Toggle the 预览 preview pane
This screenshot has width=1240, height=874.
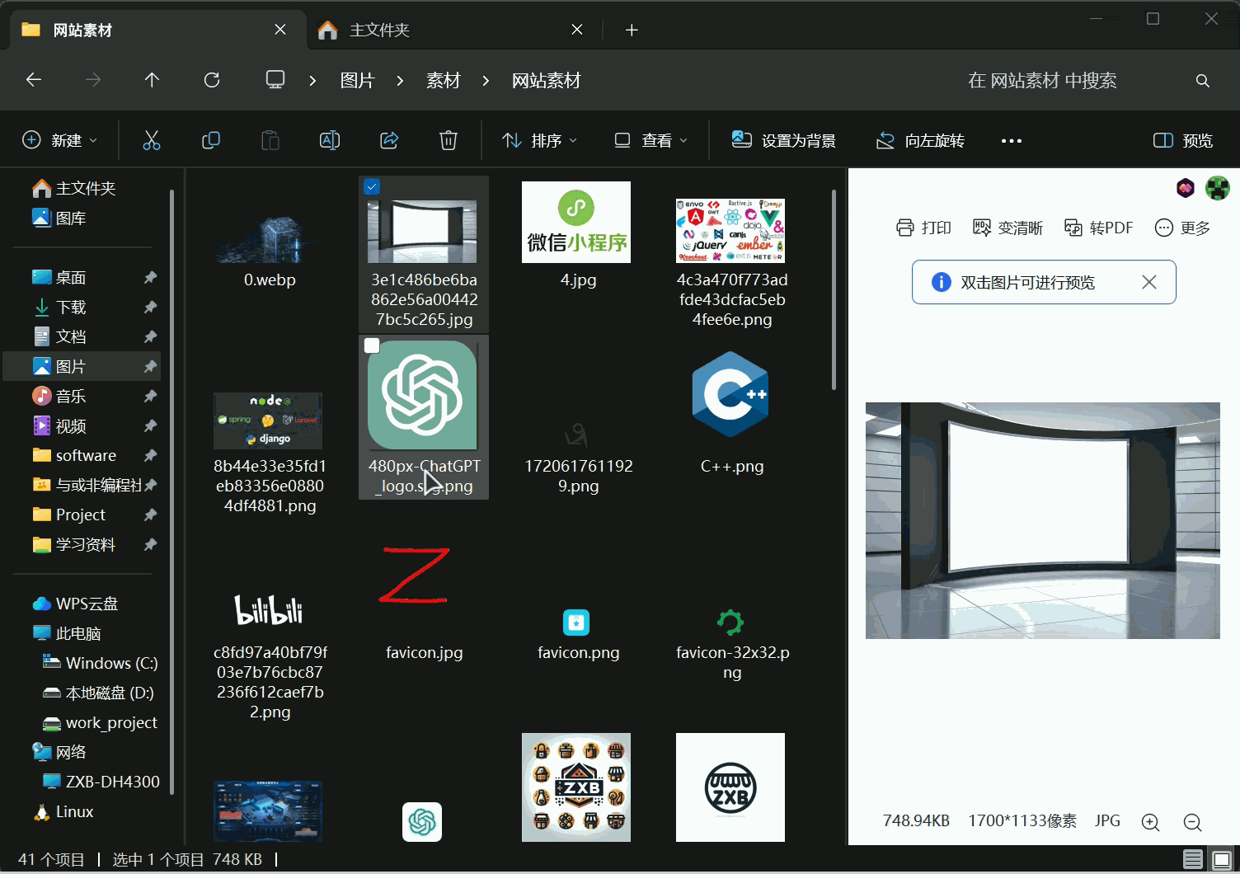point(1181,140)
